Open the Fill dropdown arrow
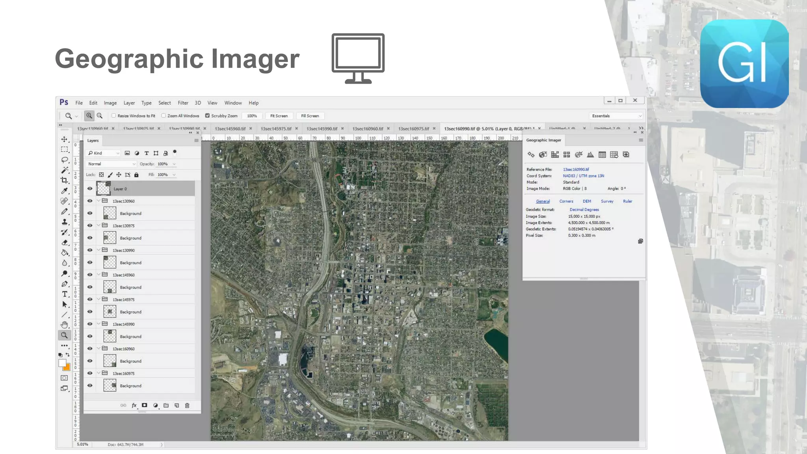The height and width of the screenshot is (454, 807). (174, 175)
